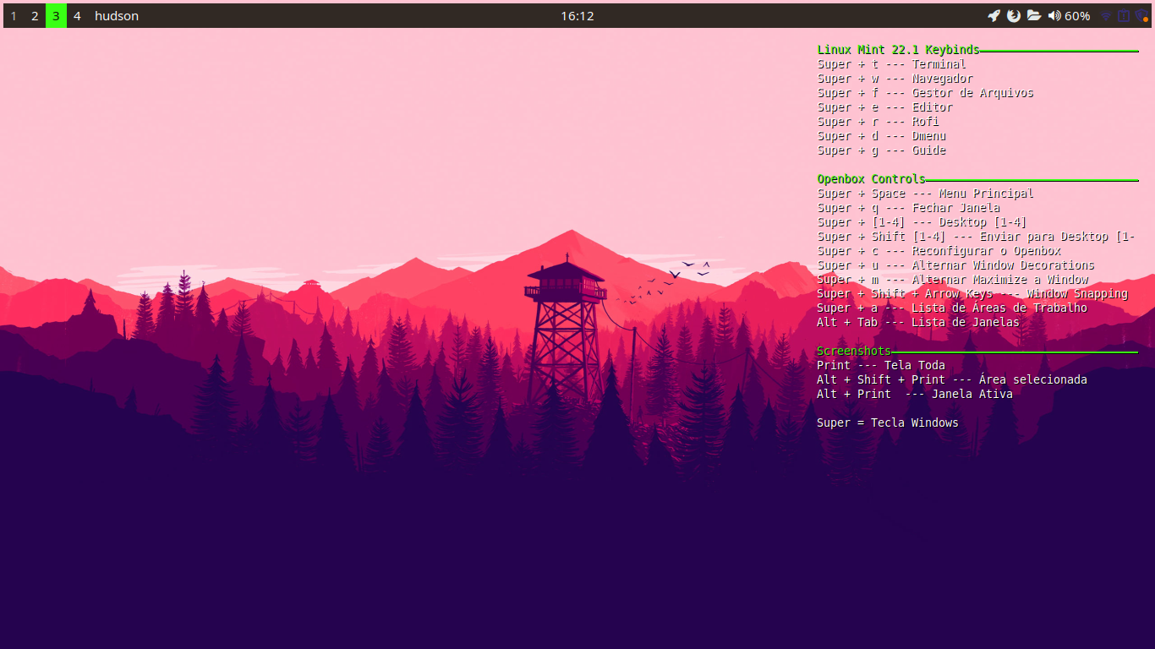Viewport: 1155px width, 649px height.
Task: Open the Wi-Fi network tray icon
Action: click(1106, 16)
